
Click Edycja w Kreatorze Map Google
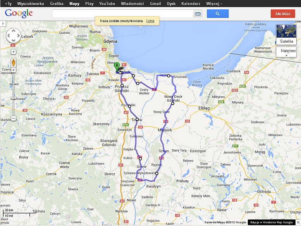(272, 223)
